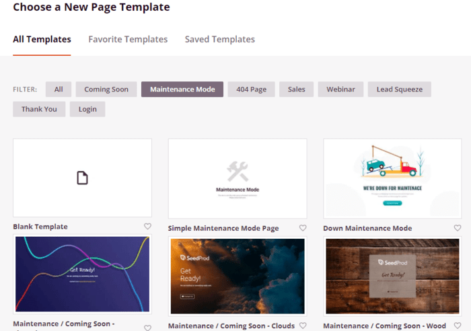471x331 pixels.
Task: Filter templates by All
Action: point(59,89)
